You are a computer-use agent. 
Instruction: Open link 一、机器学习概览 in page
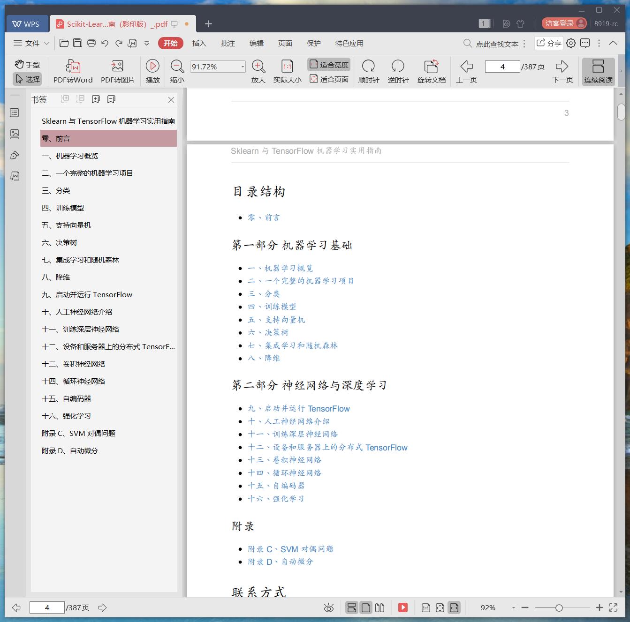click(x=281, y=268)
